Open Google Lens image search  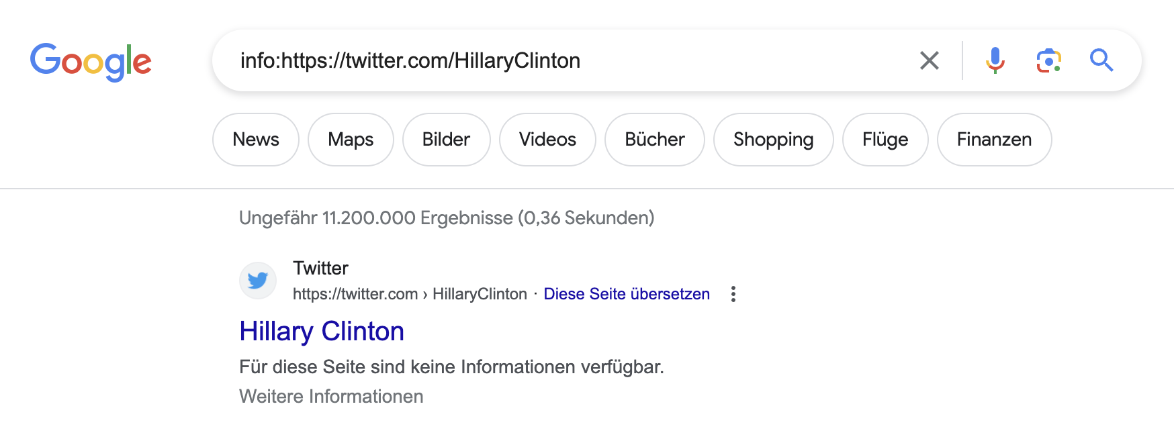click(1048, 60)
